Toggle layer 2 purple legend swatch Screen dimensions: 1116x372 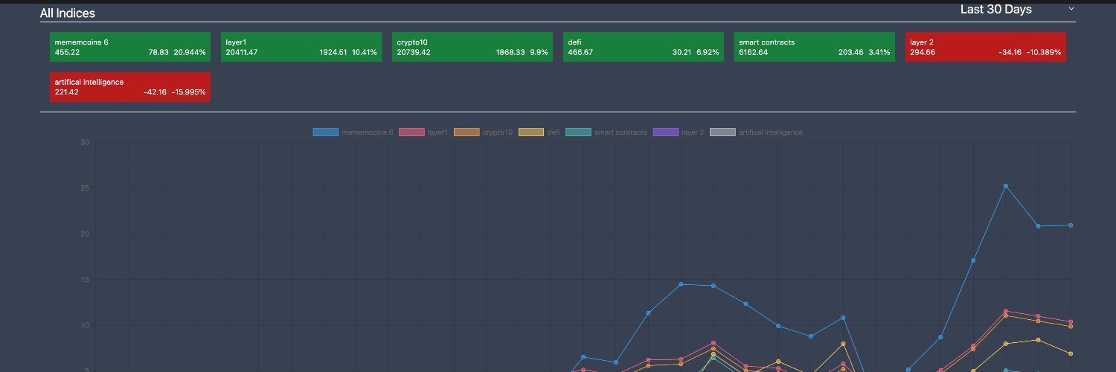pyautogui.click(x=666, y=132)
